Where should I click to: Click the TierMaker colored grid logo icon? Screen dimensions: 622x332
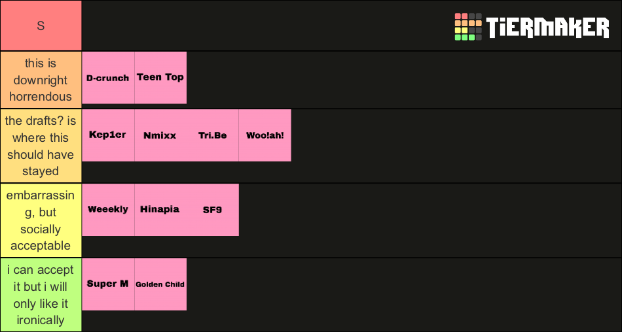pos(468,27)
